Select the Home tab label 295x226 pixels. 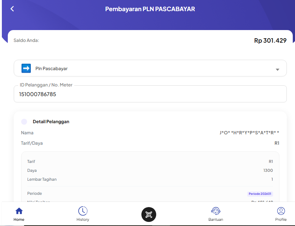click(x=19, y=219)
